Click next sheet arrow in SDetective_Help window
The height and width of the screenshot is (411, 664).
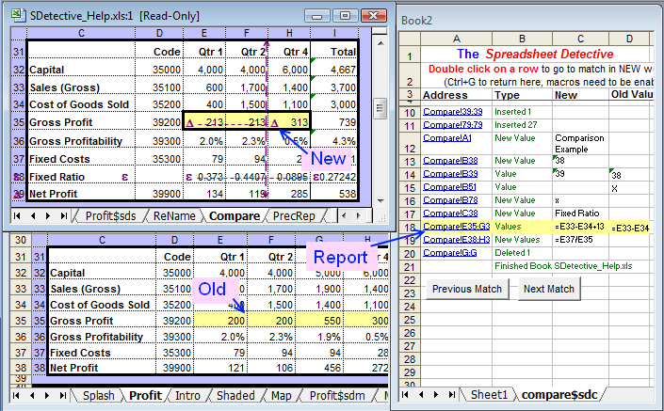(48, 216)
